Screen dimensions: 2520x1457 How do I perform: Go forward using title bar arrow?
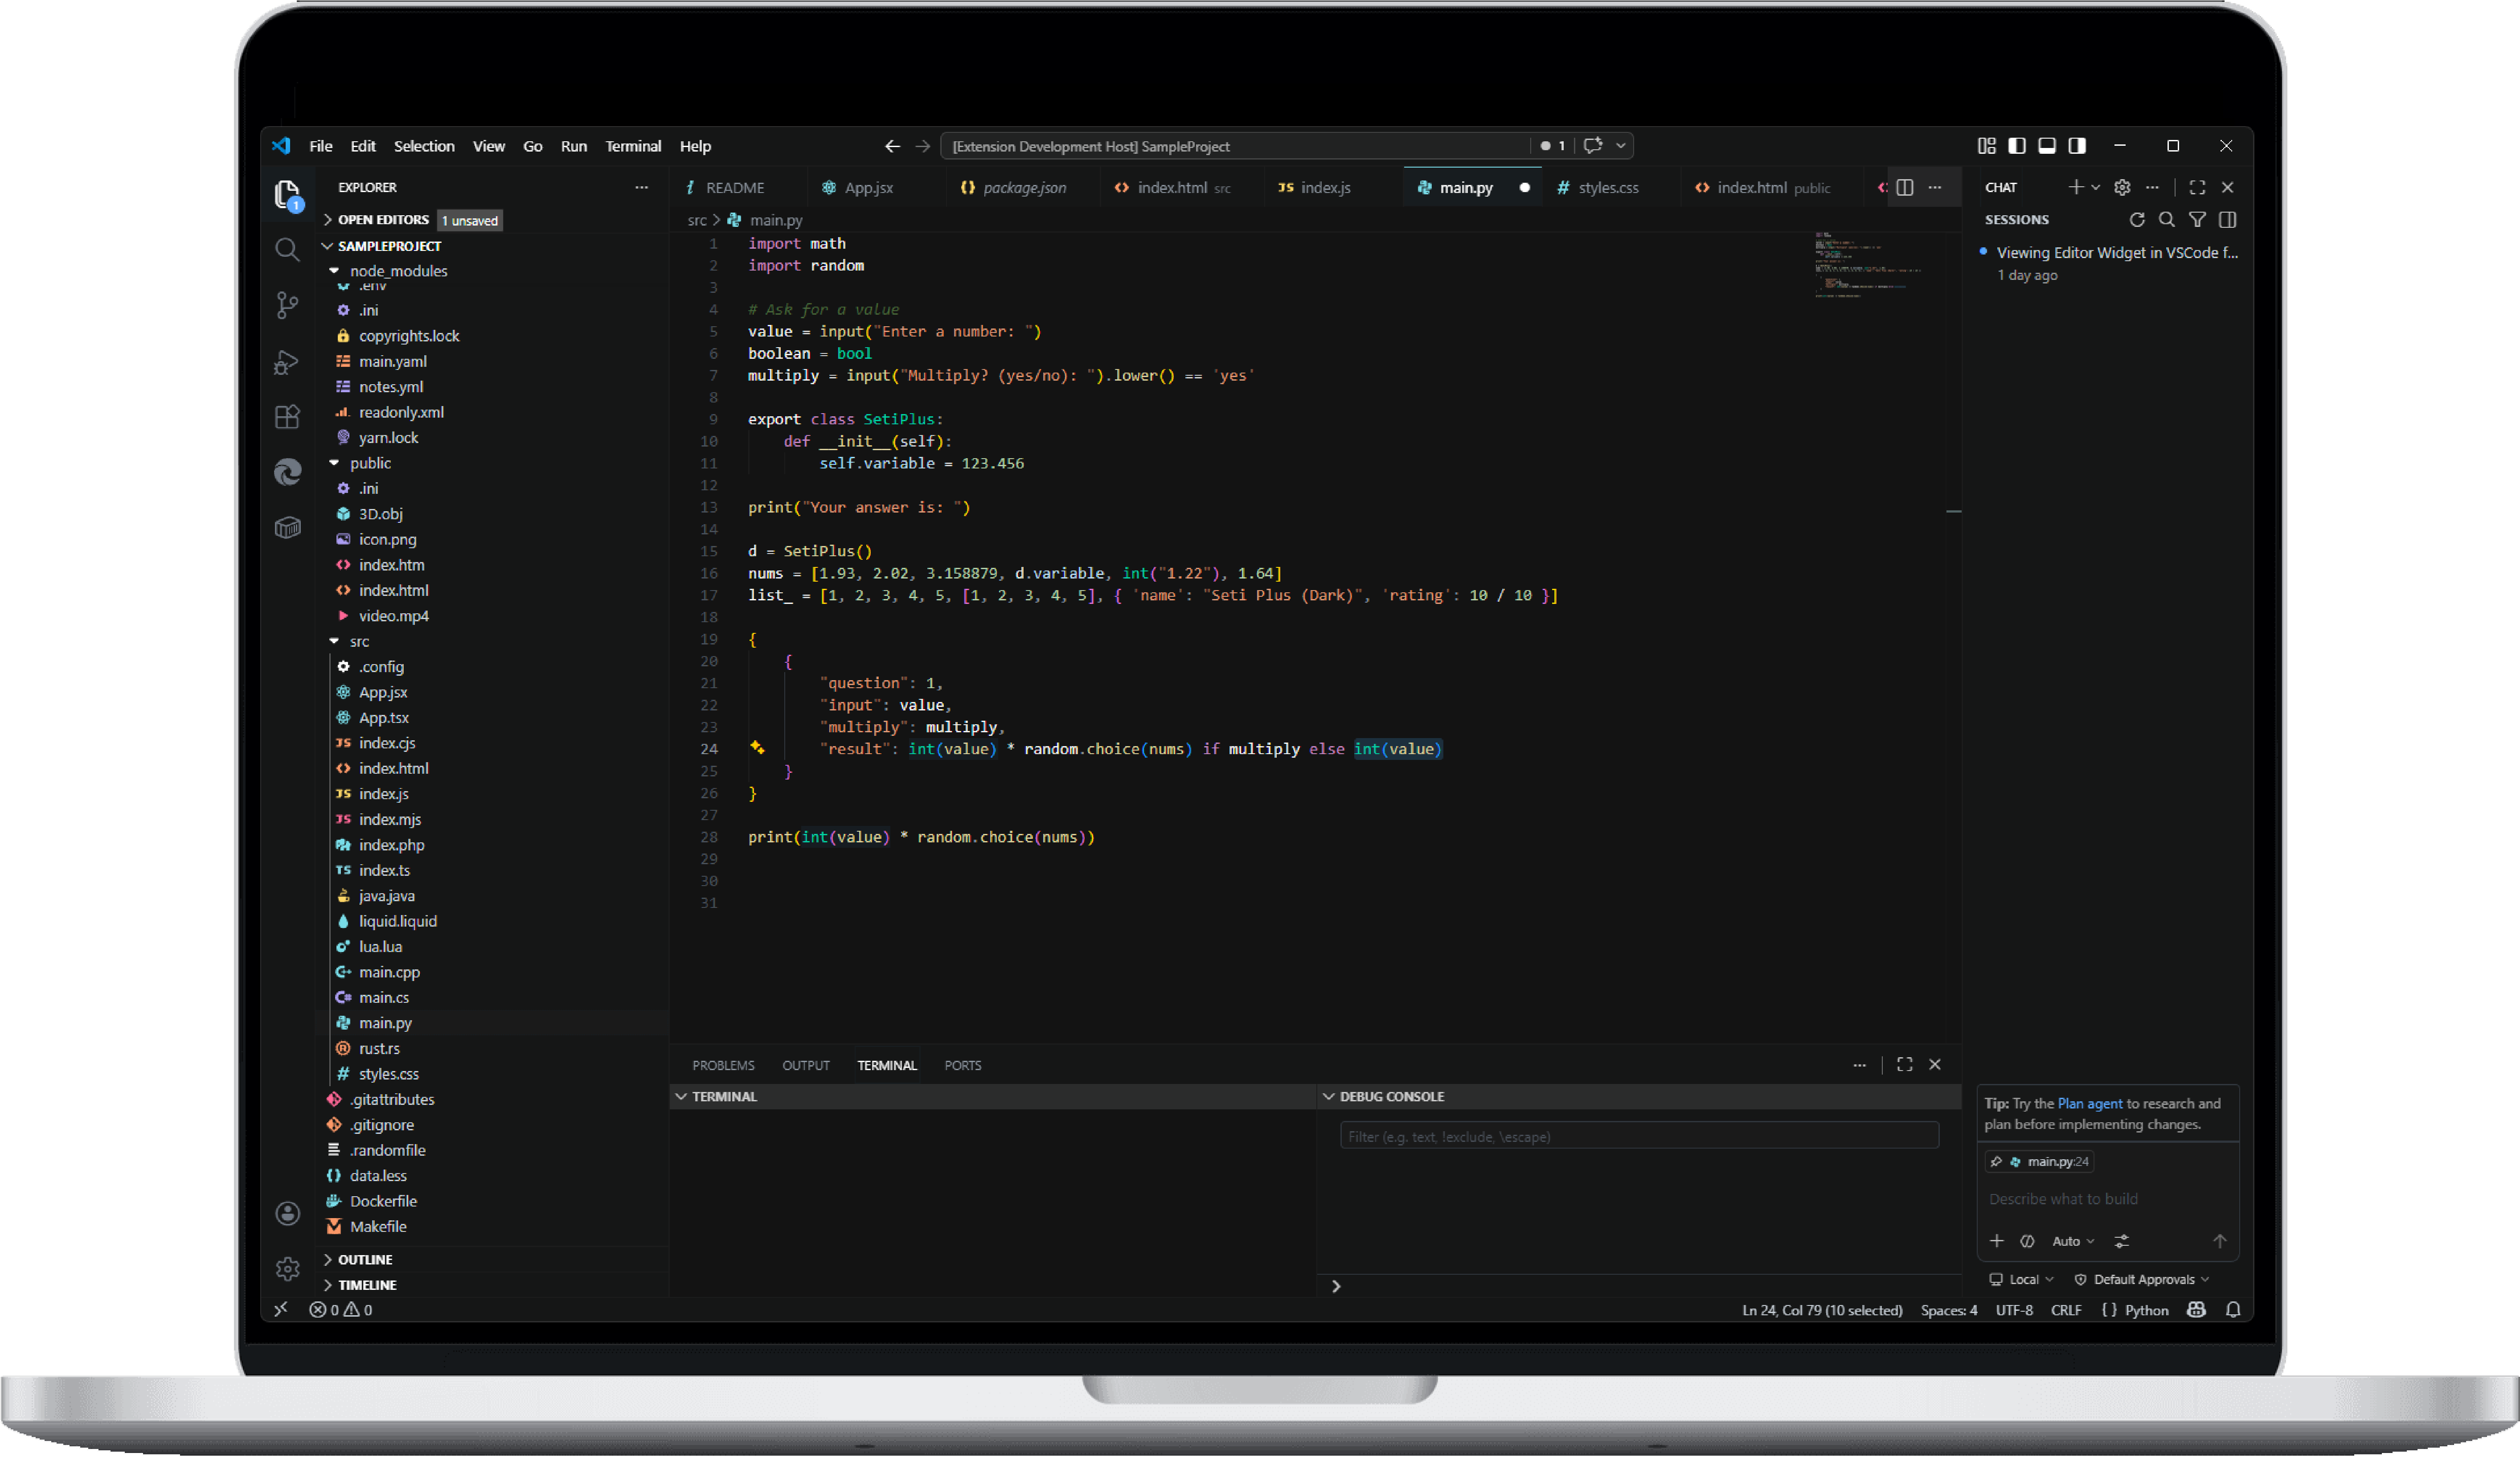pyautogui.click(x=922, y=146)
